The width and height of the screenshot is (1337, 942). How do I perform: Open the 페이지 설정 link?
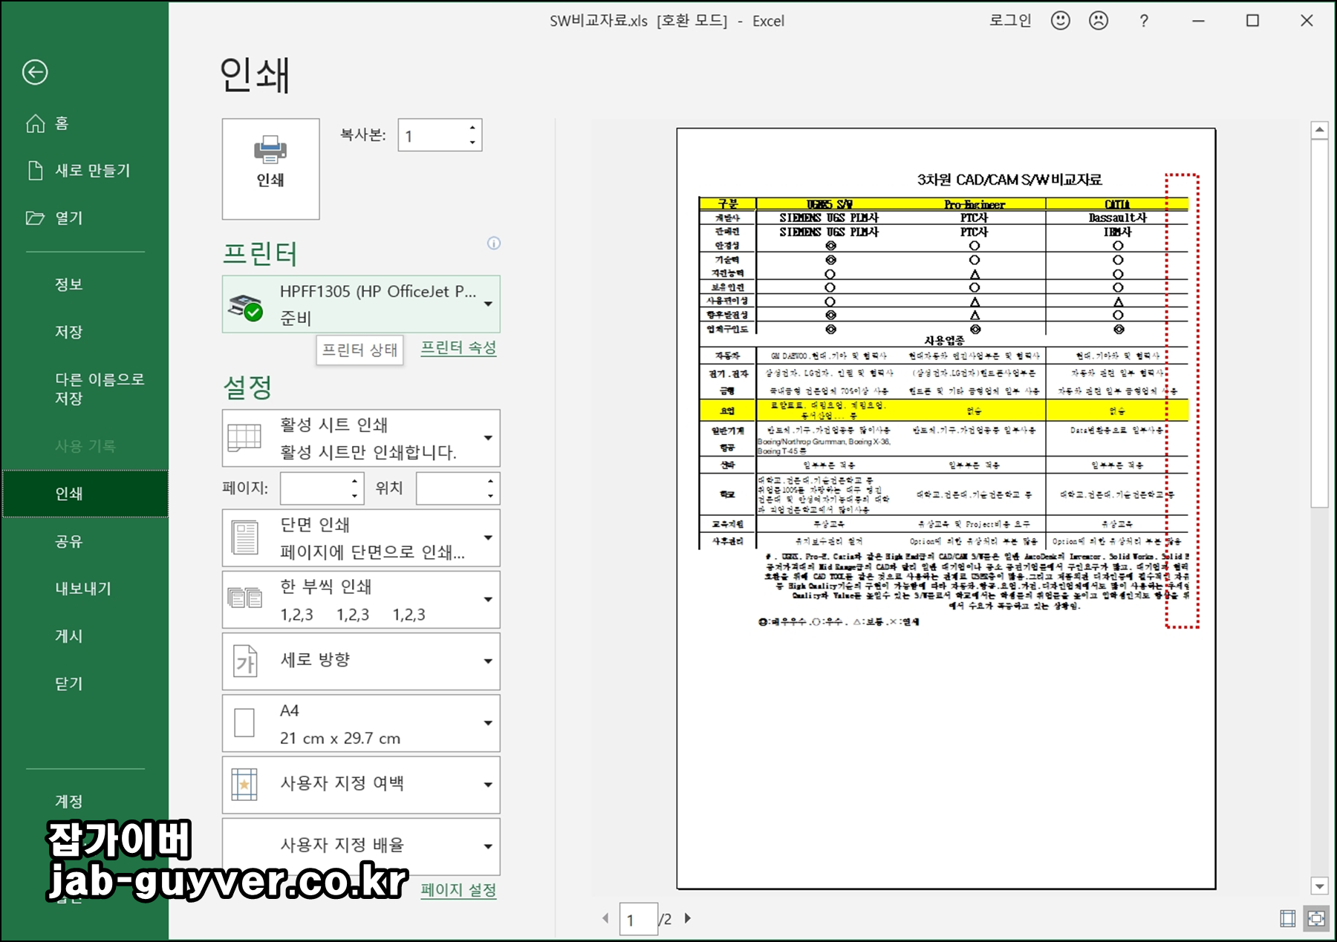[458, 890]
